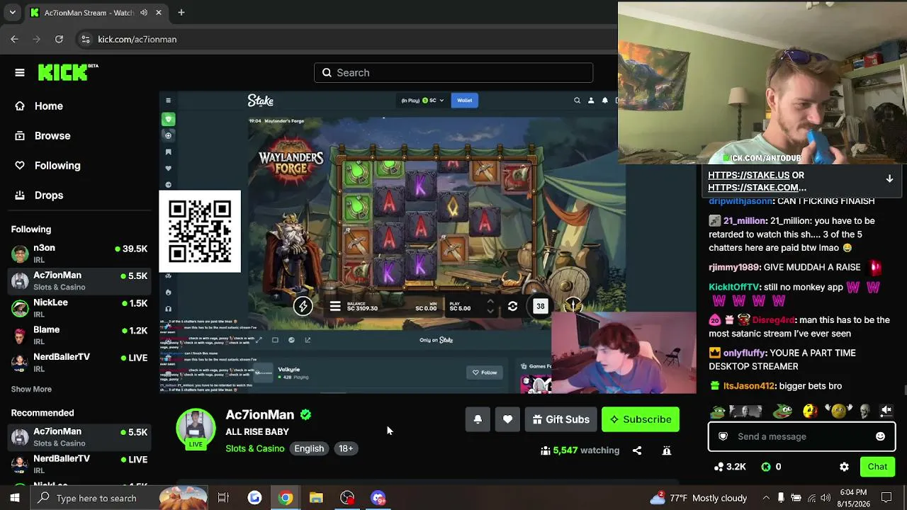Screen dimensions: 907x510
Task: Click the 'Send a message' chat input
Action: (x=801, y=437)
